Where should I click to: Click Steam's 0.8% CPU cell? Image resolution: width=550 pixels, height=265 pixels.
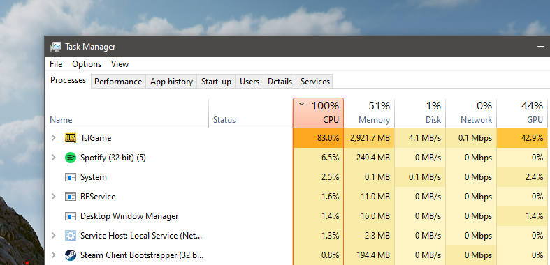(318, 255)
